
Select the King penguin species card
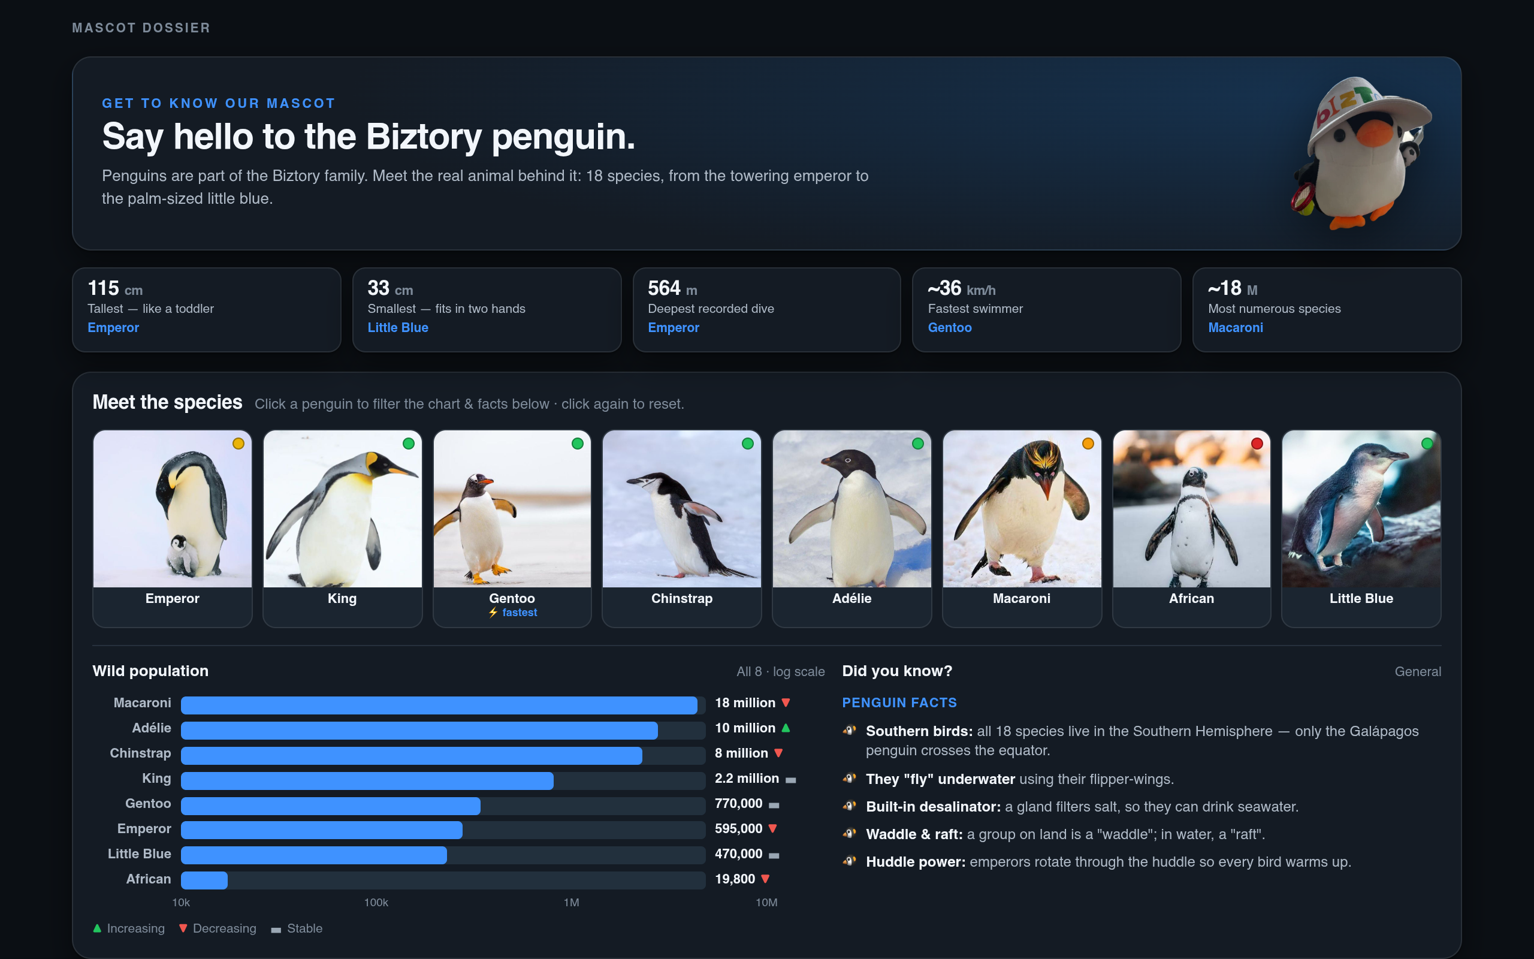342,529
